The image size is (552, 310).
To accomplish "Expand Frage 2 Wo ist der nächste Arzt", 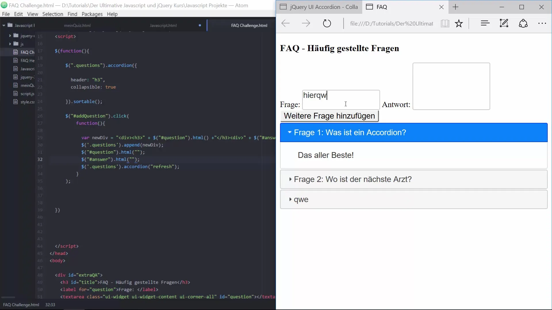I will 414,179.
